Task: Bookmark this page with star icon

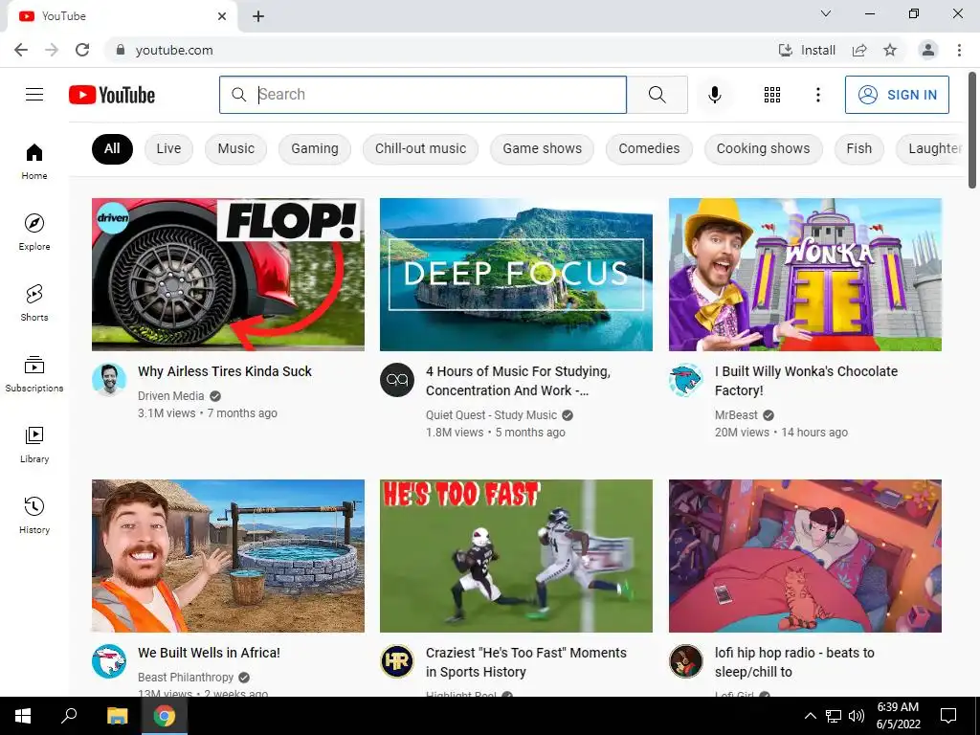Action: (890, 50)
